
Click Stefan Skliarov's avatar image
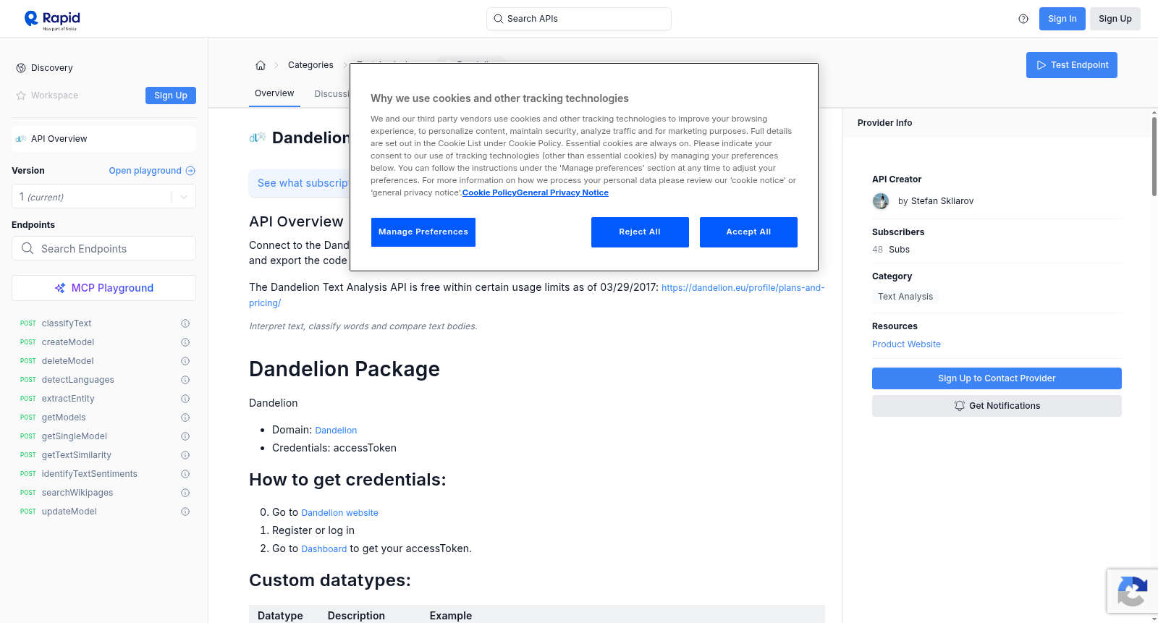[881, 201]
